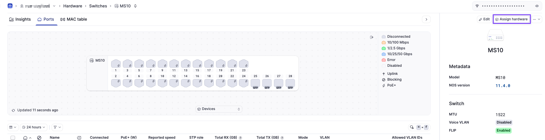Select port 21 on the MS10 diagram
Viewport: 545px width, 140px height.
point(232,64)
